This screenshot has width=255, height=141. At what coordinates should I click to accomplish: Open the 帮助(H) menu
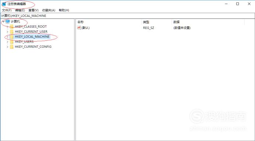pos(64,10)
